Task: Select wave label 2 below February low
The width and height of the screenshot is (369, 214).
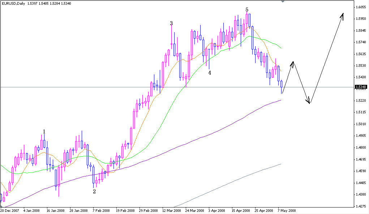Action: click(x=94, y=192)
